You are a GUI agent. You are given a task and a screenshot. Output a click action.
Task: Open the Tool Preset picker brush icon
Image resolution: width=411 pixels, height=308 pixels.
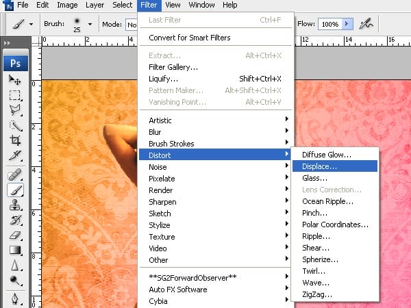tap(18, 24)
